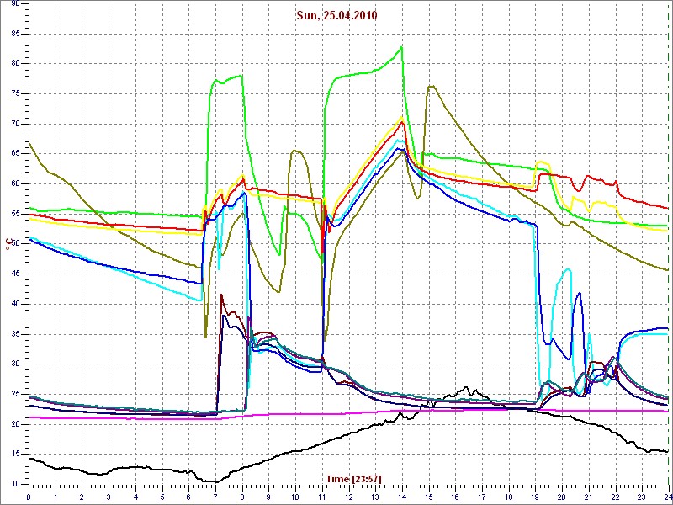Select the 60 label on the temperature axis
Screen dimensions: 673x505
pyautogui.click(x=15, y=183)
